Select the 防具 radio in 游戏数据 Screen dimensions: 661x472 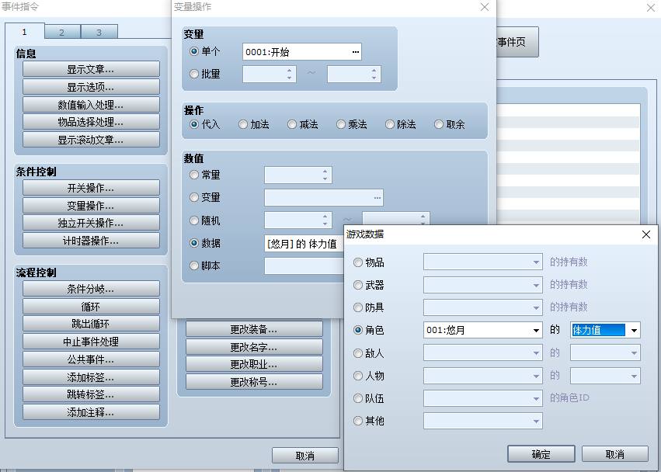coord(358,307)
